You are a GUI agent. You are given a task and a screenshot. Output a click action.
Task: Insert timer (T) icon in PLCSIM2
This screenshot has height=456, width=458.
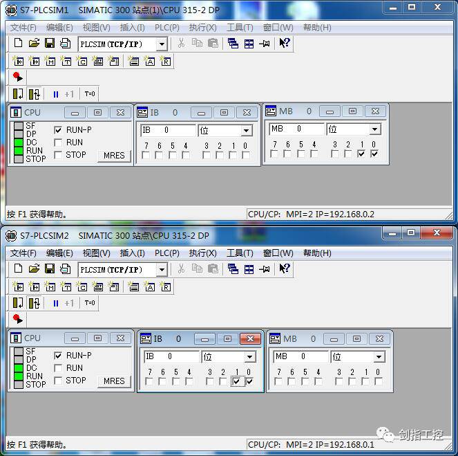tap(66, 287)
